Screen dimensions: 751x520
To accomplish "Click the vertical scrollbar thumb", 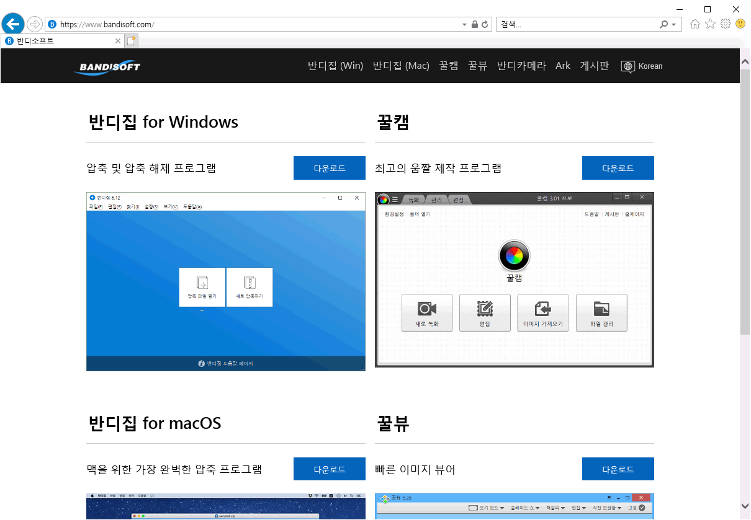I will pyautogui.click(x=745, y=202).
